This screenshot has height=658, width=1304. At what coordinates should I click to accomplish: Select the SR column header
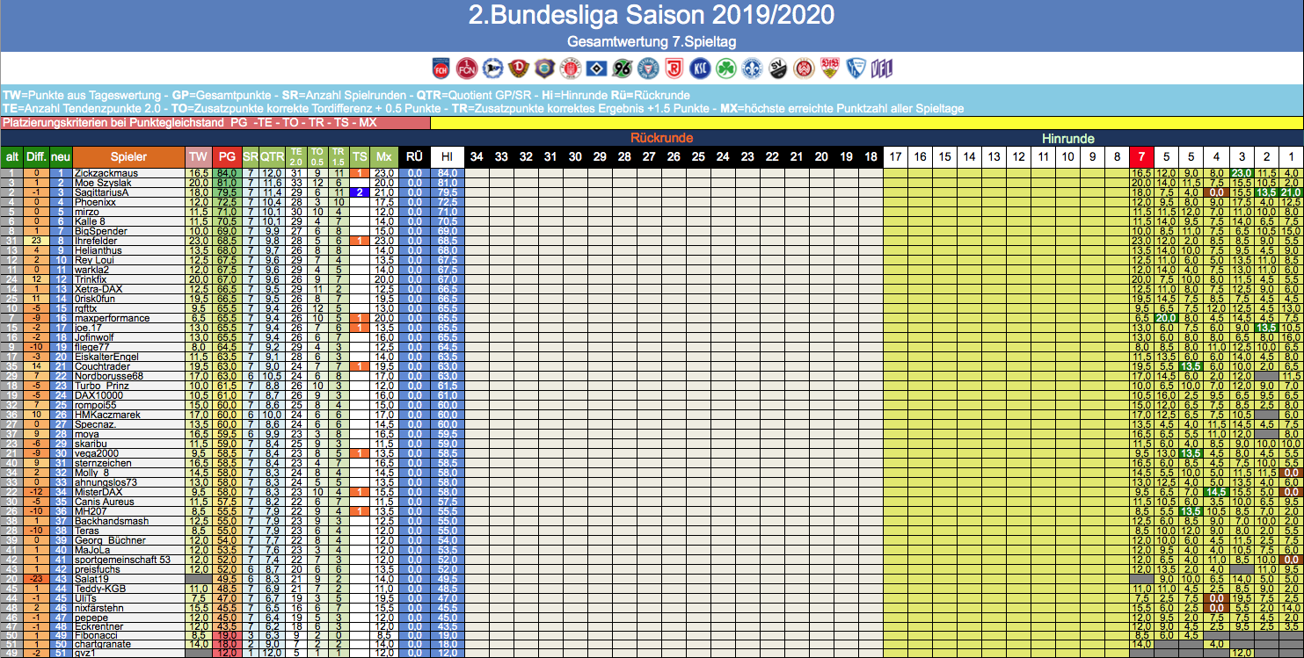(251, 156)
